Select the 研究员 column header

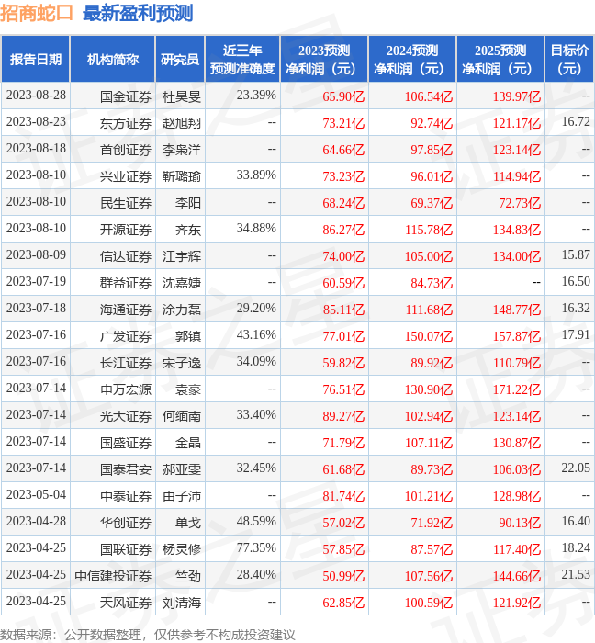180,60
